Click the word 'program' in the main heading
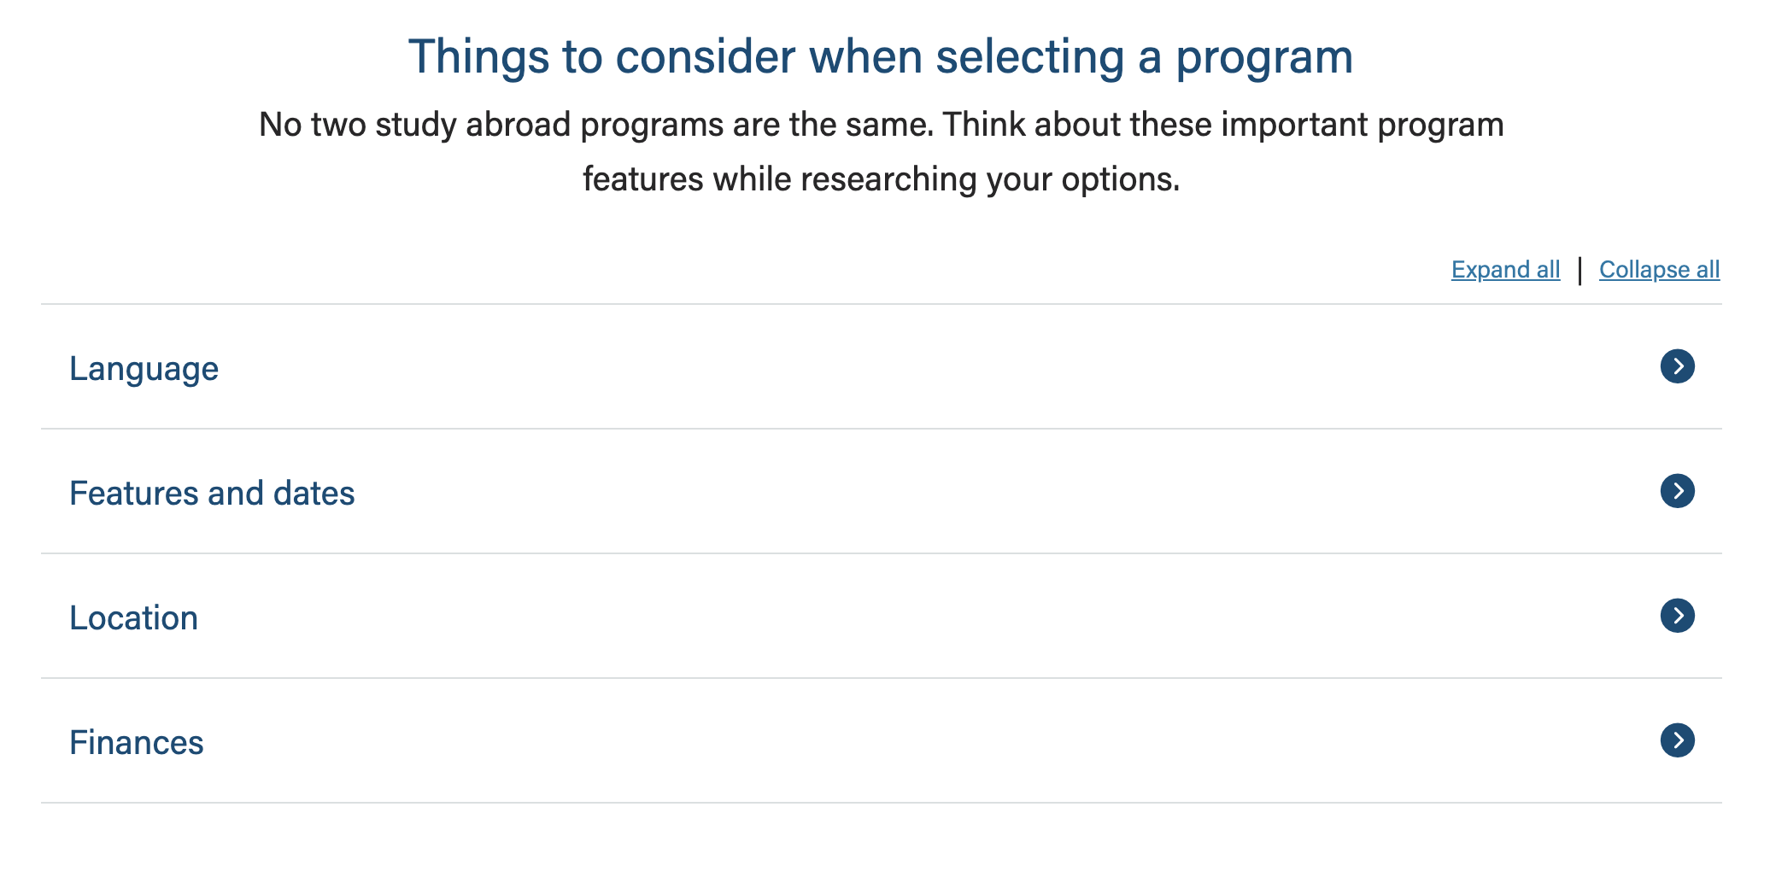This screenshot has height=883, width=1770. point(1263,57)
